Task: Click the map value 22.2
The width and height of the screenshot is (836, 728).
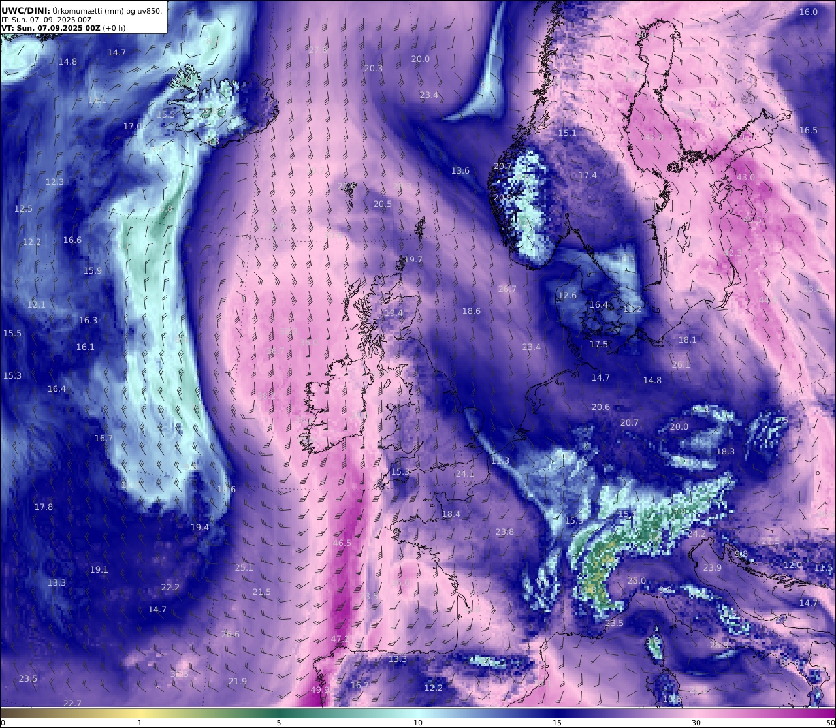Action: pos(170,587)
